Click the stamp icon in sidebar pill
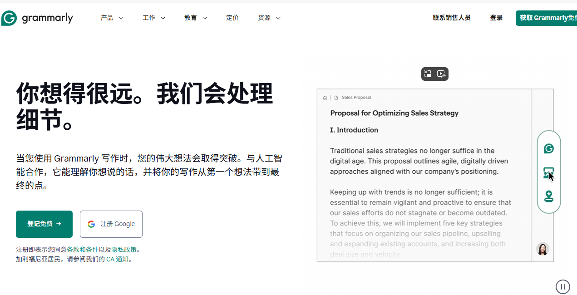 point(549,196)
